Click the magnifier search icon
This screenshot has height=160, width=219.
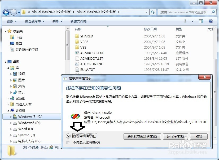(x=213, y=12)
